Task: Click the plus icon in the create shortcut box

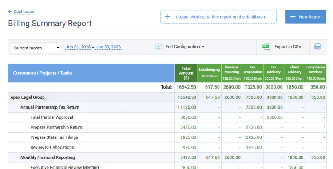Action: pyautogui.click(x=167, y=17)
